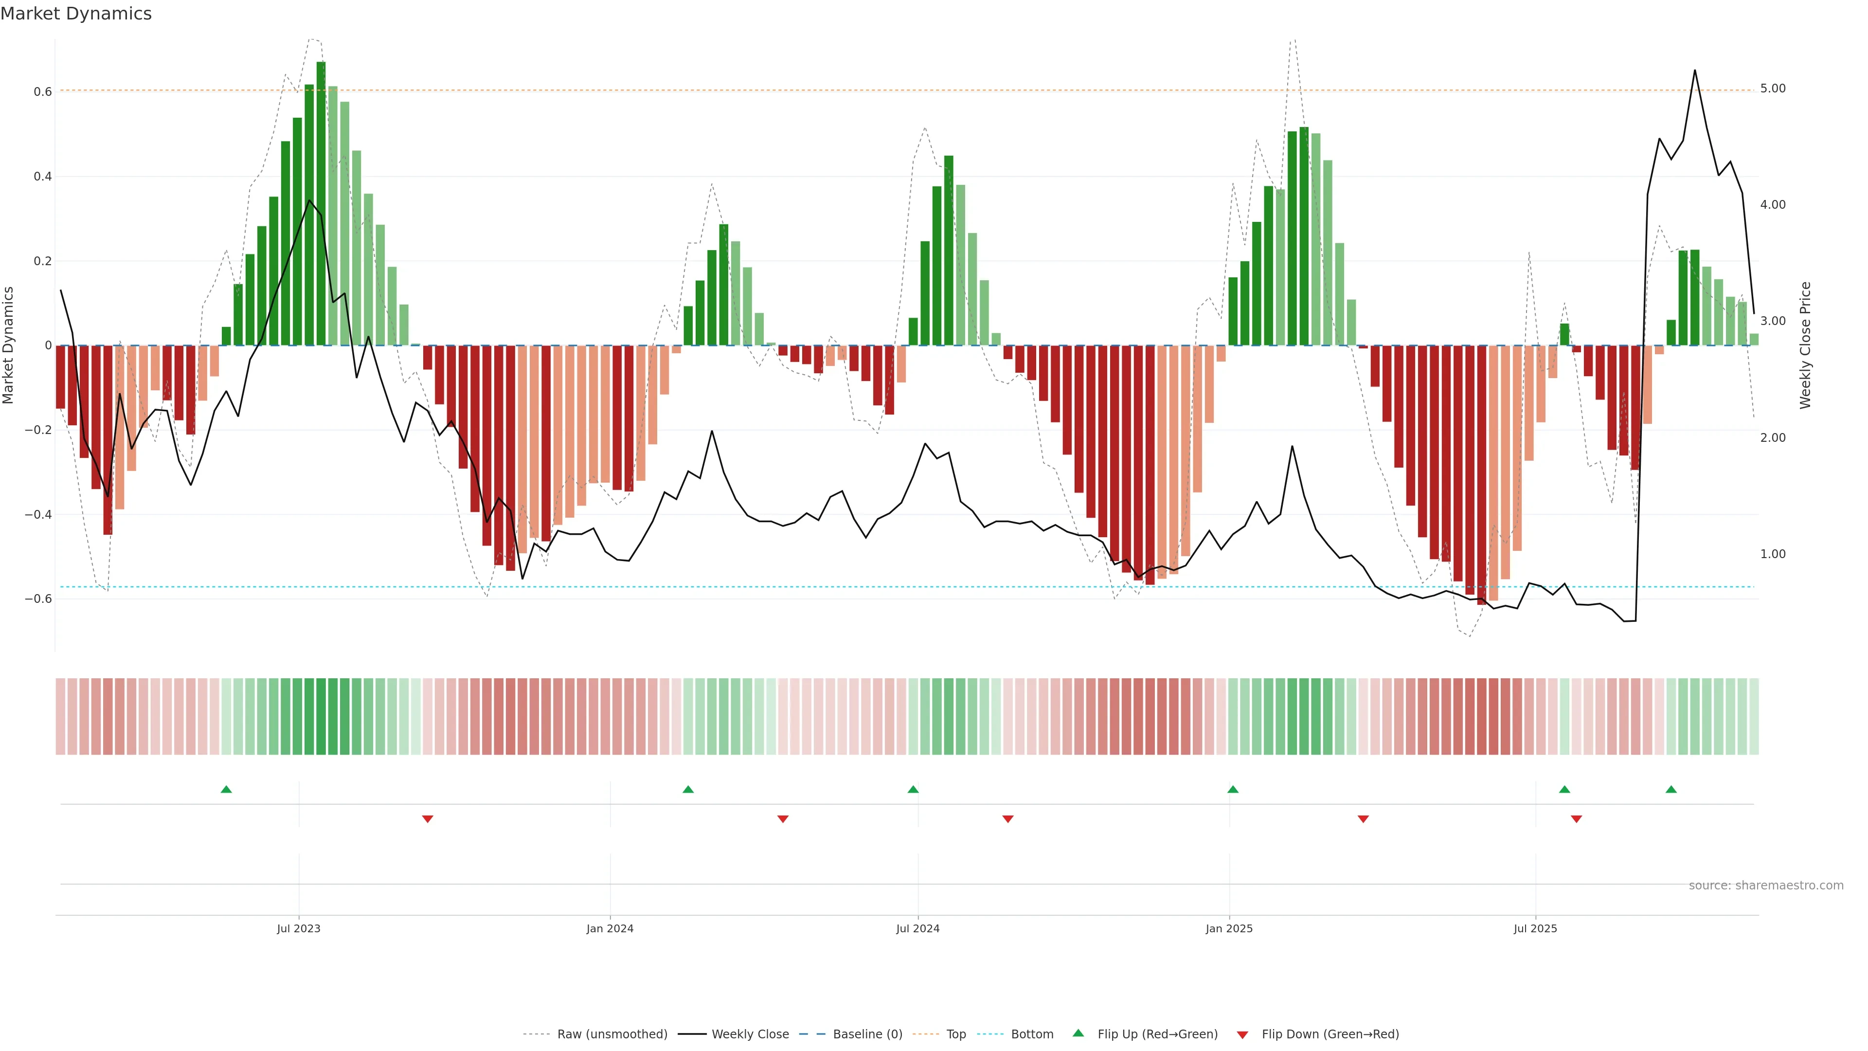Click the Jan 2024 axis label
This screenshot has height=1051, width=1868.
[610, 928]
